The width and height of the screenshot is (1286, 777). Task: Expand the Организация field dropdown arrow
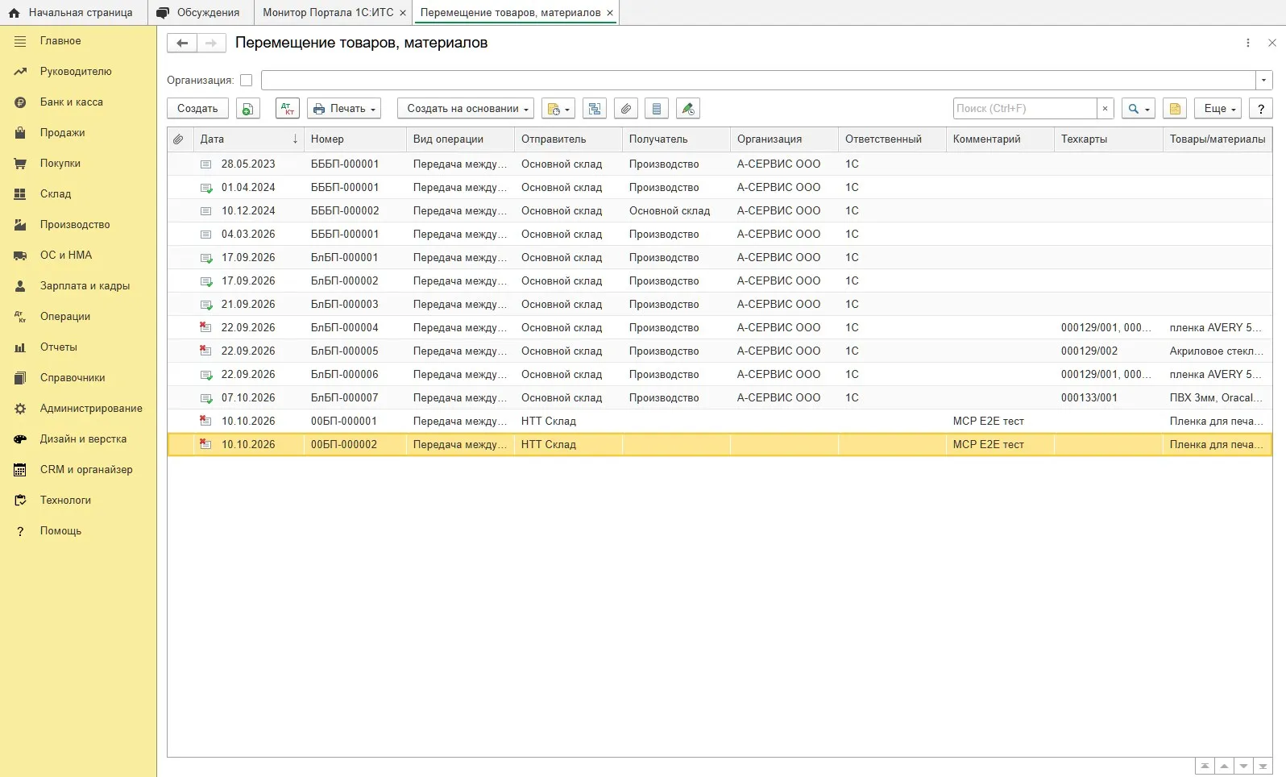(x=1263, y=81)
